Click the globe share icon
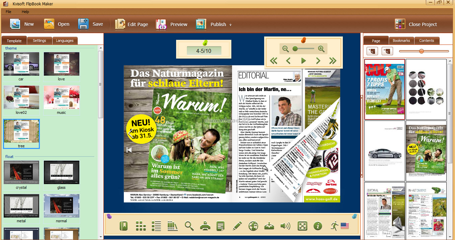This screenshot has width=455, height=240. [x=253, y=226]
